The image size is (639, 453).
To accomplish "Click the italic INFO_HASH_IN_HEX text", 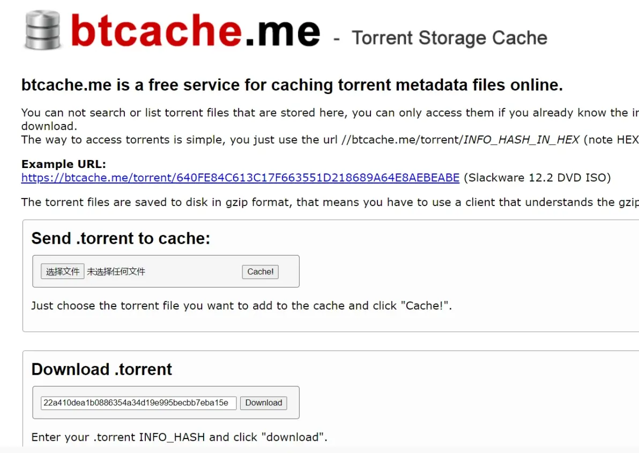I will coord(521,140).
